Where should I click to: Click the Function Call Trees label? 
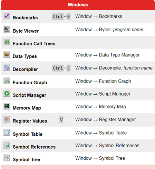34,44
